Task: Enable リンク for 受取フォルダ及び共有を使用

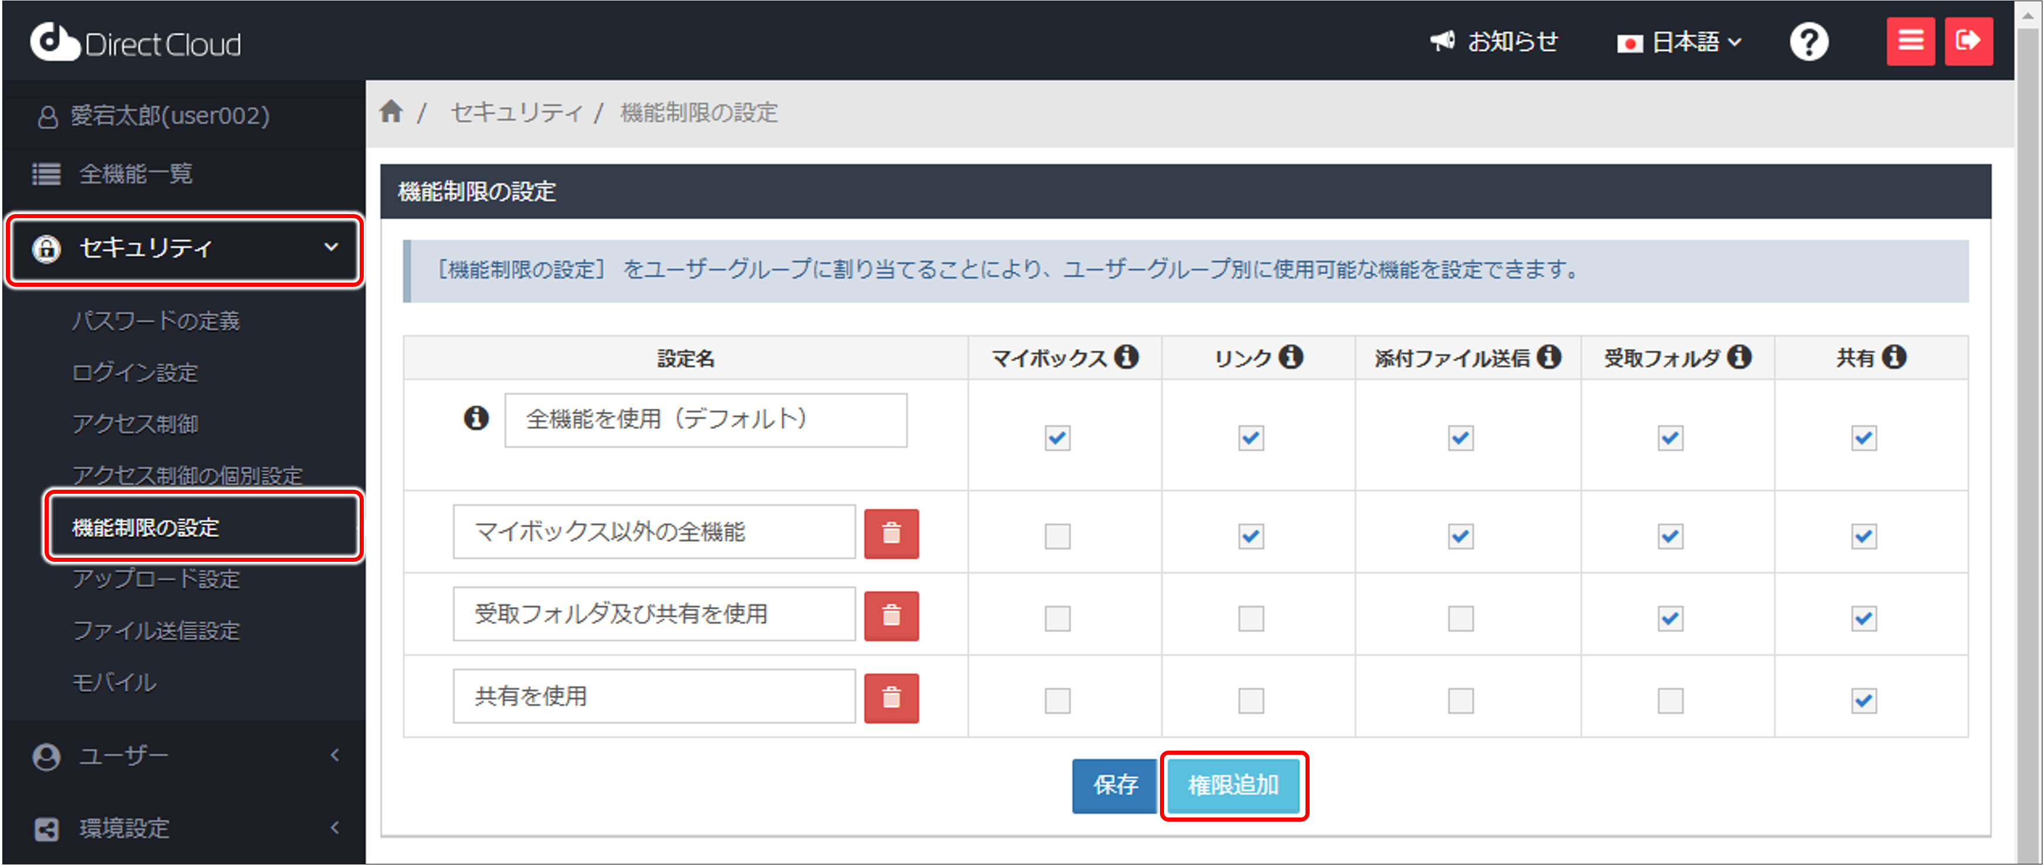Action: pyautogui.click(x=1251, y=619)
